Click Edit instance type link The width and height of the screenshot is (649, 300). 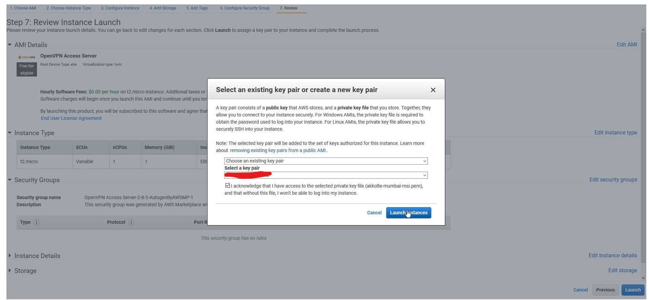tap(615, 133)
